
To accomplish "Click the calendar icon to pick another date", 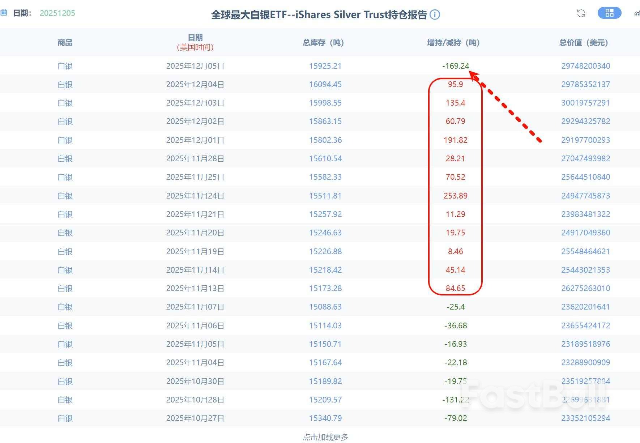I will click(4, 12).
